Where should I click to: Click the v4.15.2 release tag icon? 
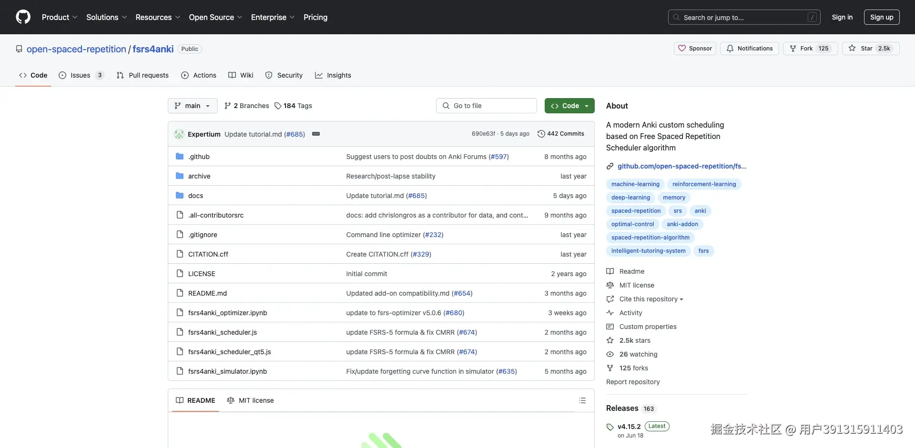pyautogui.click(x=610, y=427)
